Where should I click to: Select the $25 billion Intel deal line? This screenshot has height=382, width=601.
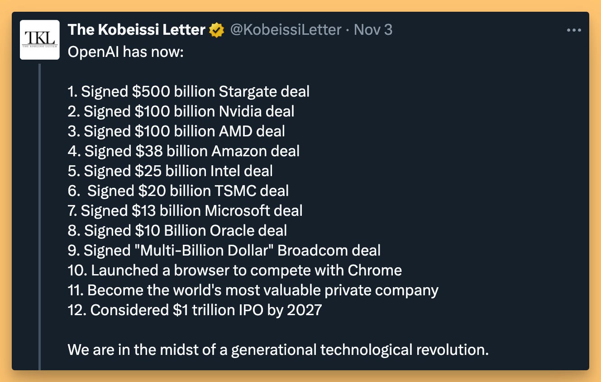(x=171, y=171)
